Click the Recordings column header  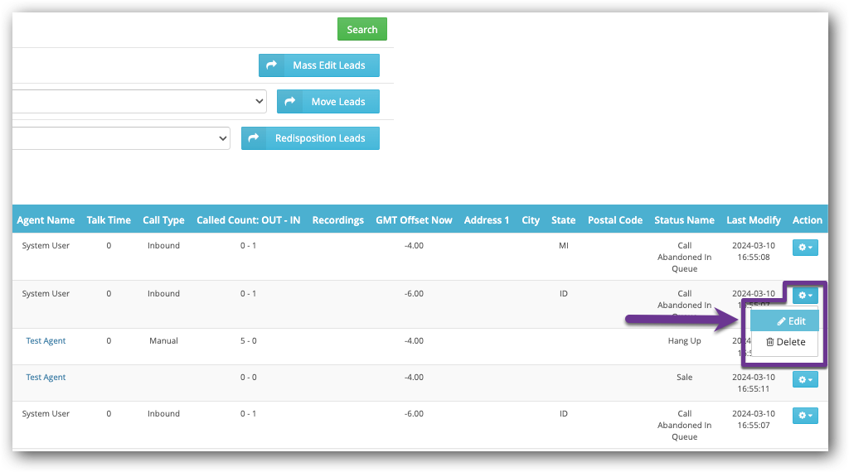(338, 220)
